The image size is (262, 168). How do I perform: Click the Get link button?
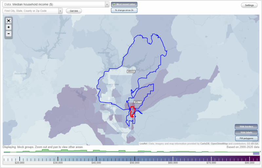74,11
